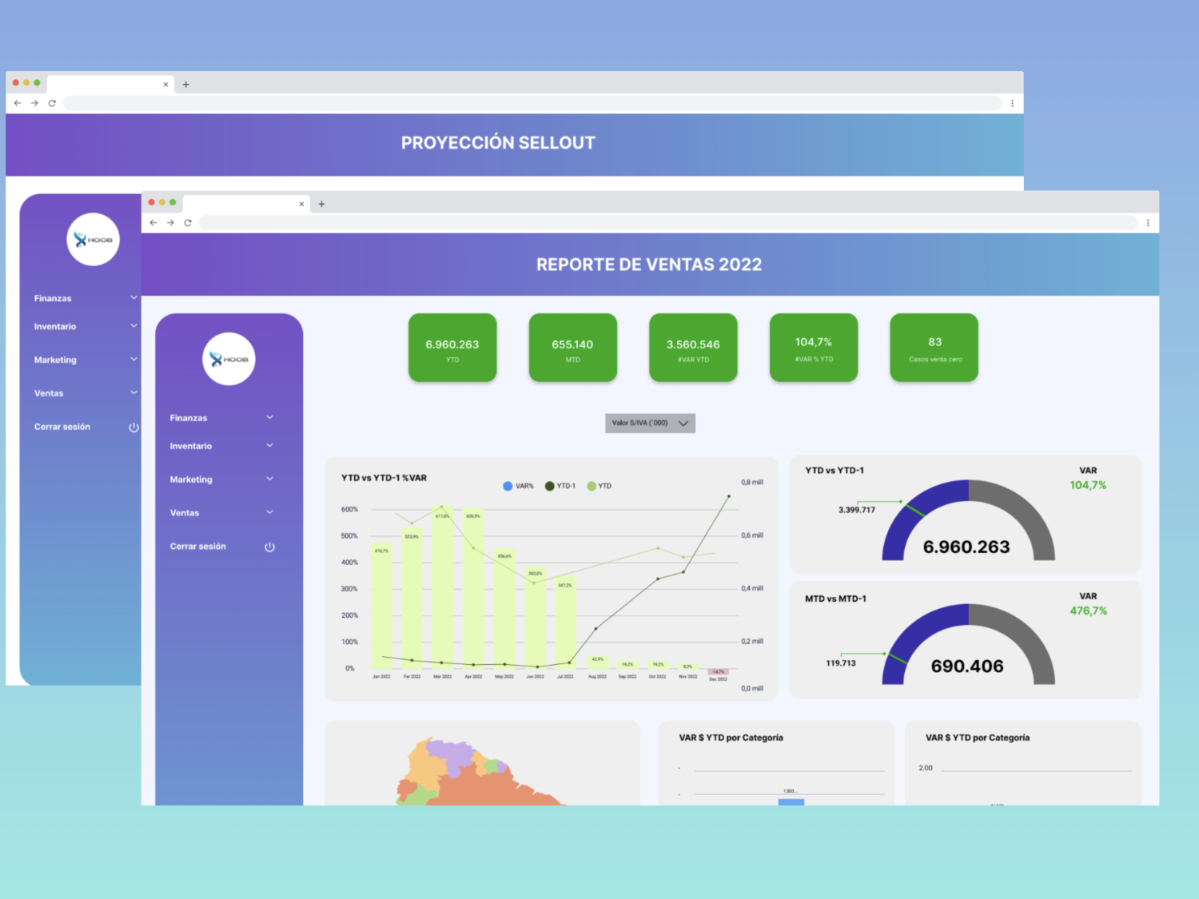
Task: Click the HOOB logo in front sidebar
Action: (229, 359)
